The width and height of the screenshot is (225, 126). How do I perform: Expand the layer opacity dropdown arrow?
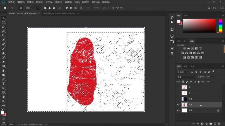coord(213,77)
